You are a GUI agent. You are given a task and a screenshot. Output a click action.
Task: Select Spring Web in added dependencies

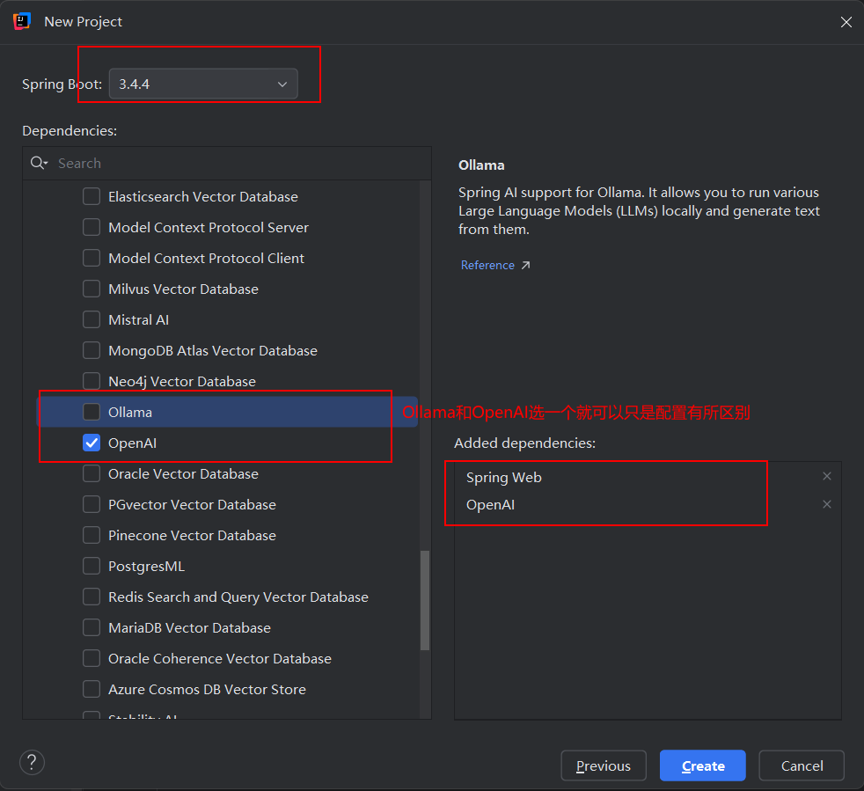[x=503, y=478]
